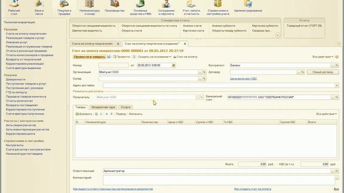Click the Провести toolbar button
This screenshot has width=344, height=193.
(121, 57)
